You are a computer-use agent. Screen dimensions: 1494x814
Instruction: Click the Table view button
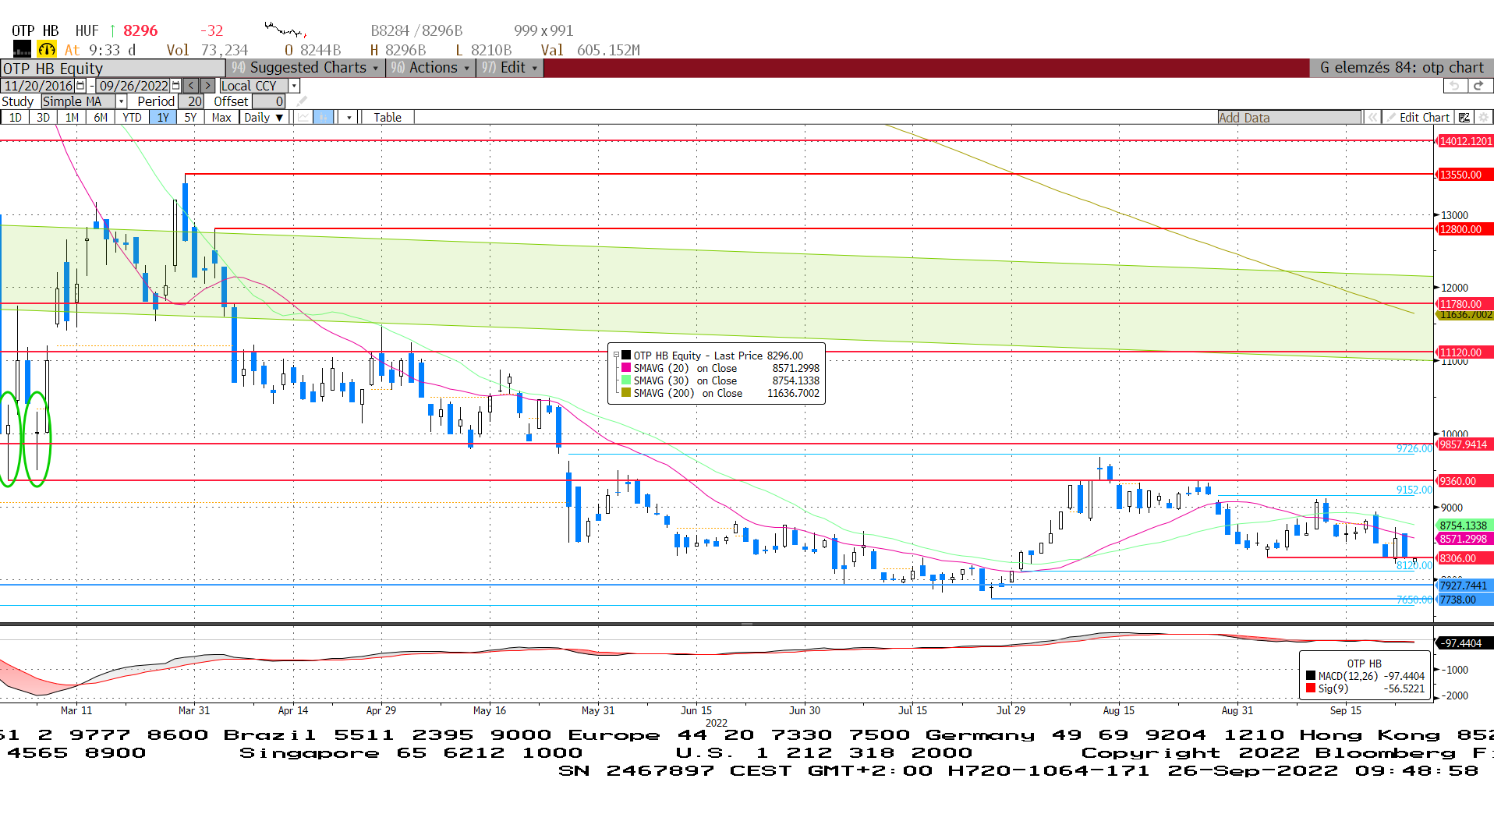tap(388, 118)
